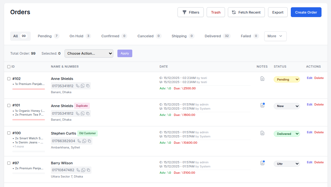The image size is (331, 187).
Task: Toggle the select-all checkbox in ID header
Action: [9, 67]
